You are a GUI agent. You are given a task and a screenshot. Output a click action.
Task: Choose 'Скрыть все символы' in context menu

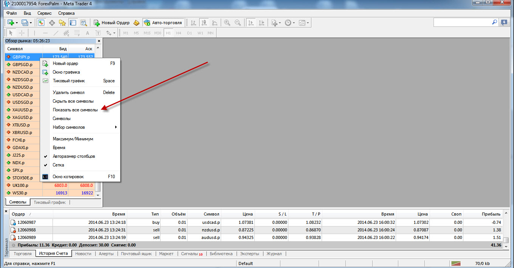(73, 101)
